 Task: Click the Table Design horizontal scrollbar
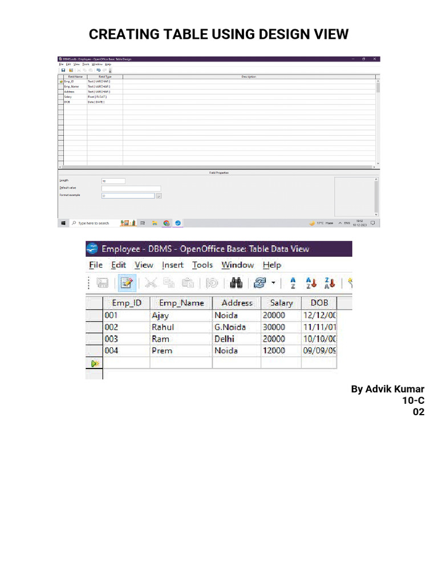point(217,167)
